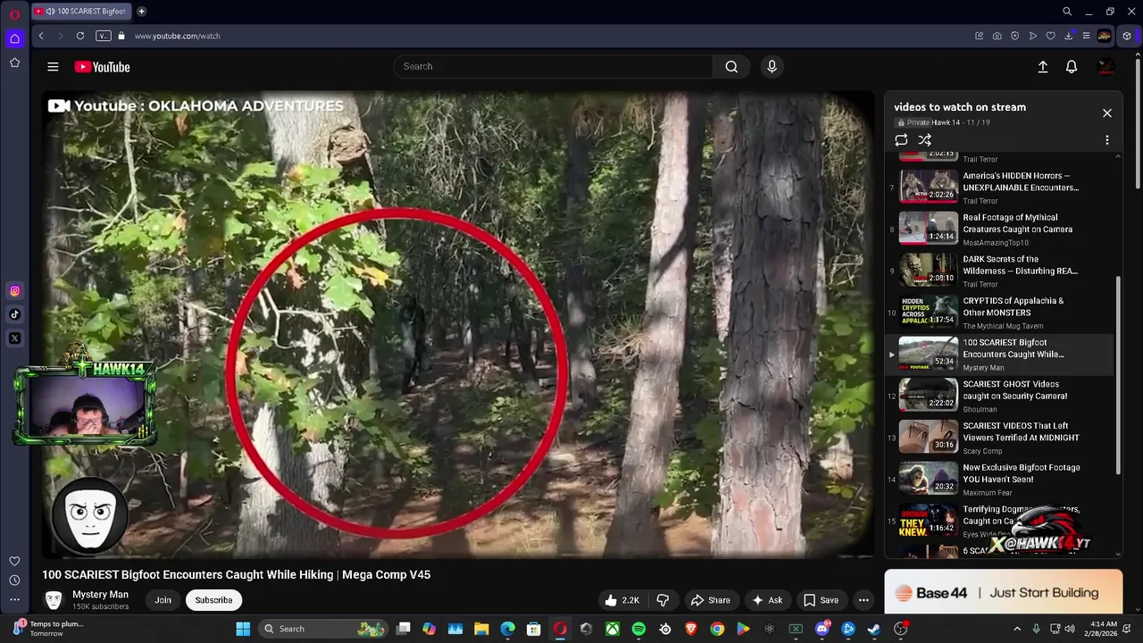Open the browser downloads panel

point(1068,36)
